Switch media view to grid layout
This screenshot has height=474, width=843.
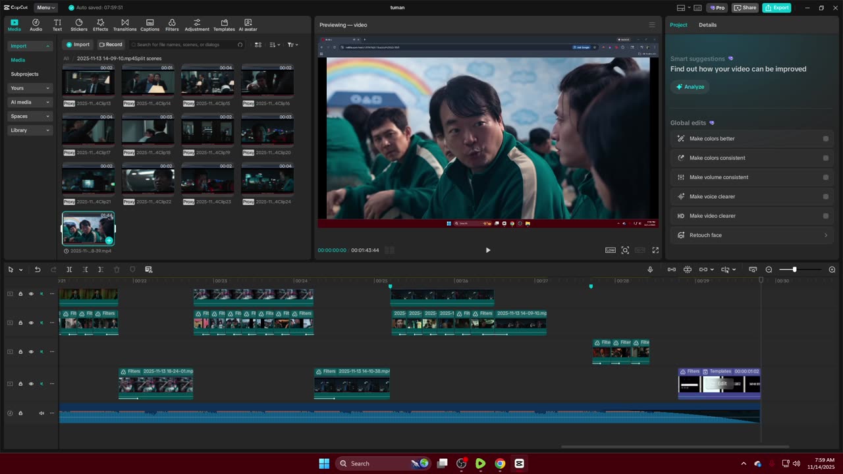258,45
